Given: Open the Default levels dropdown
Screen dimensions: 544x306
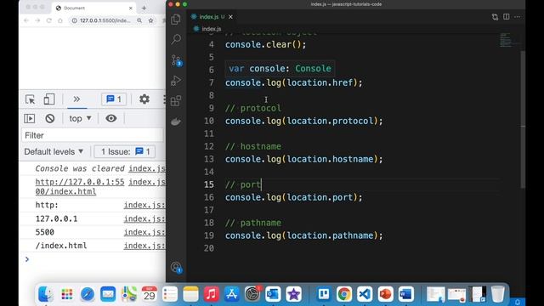Looking at the screenshot, I should [x=54, y=152].
